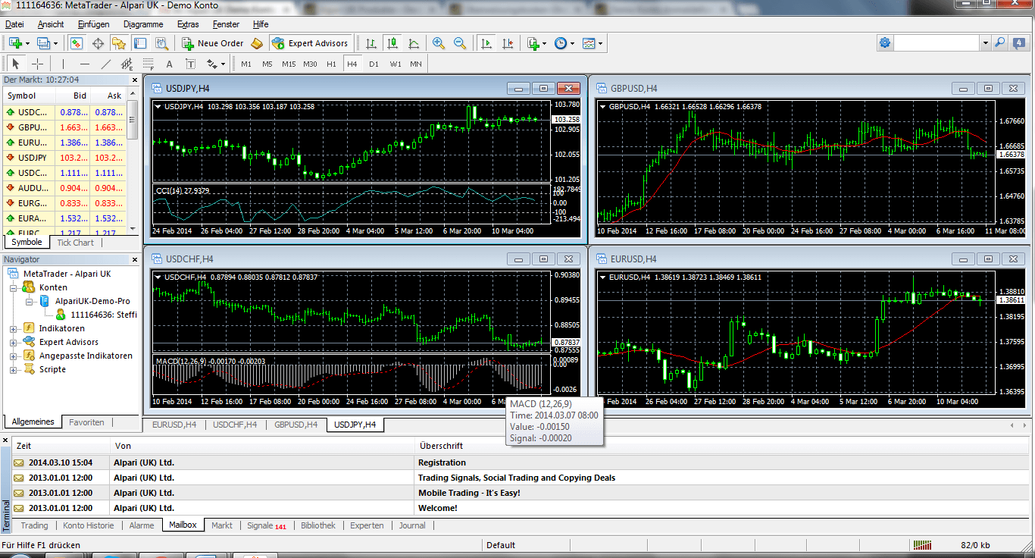Select the Crosshair tool

(37, 64)
